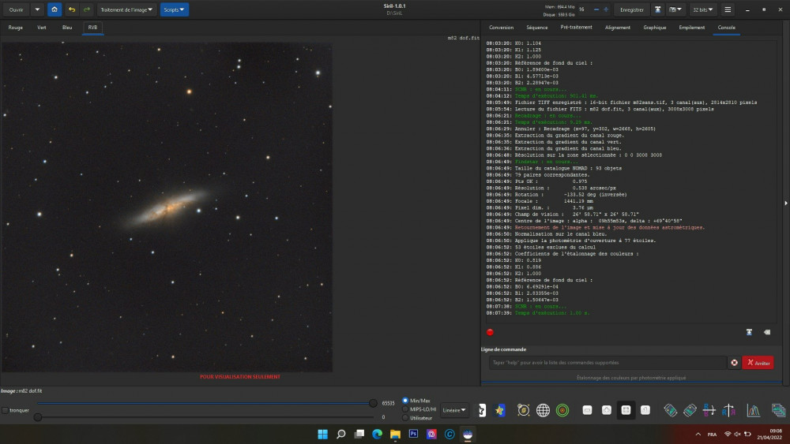Select the RVB composite tab
790x444 pixels.
pyautogui.click(x=92, y=28)
